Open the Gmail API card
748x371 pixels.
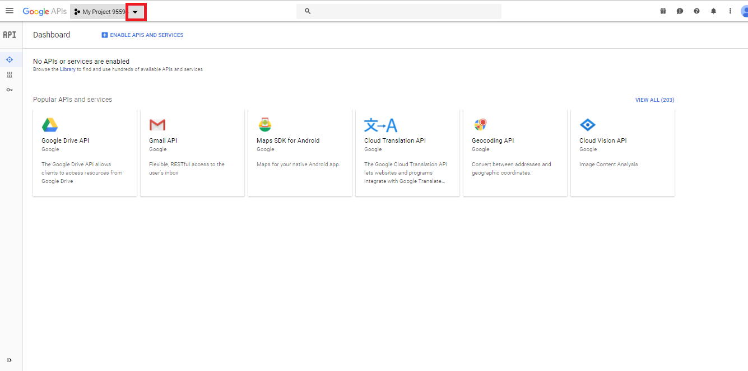tap(192, 153)
